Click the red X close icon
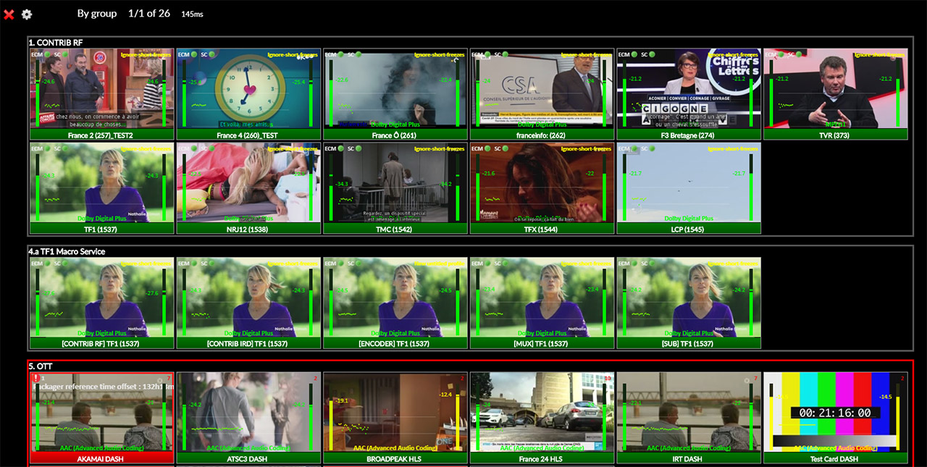The height and width of the screenshot is (467, 927). 9,14
